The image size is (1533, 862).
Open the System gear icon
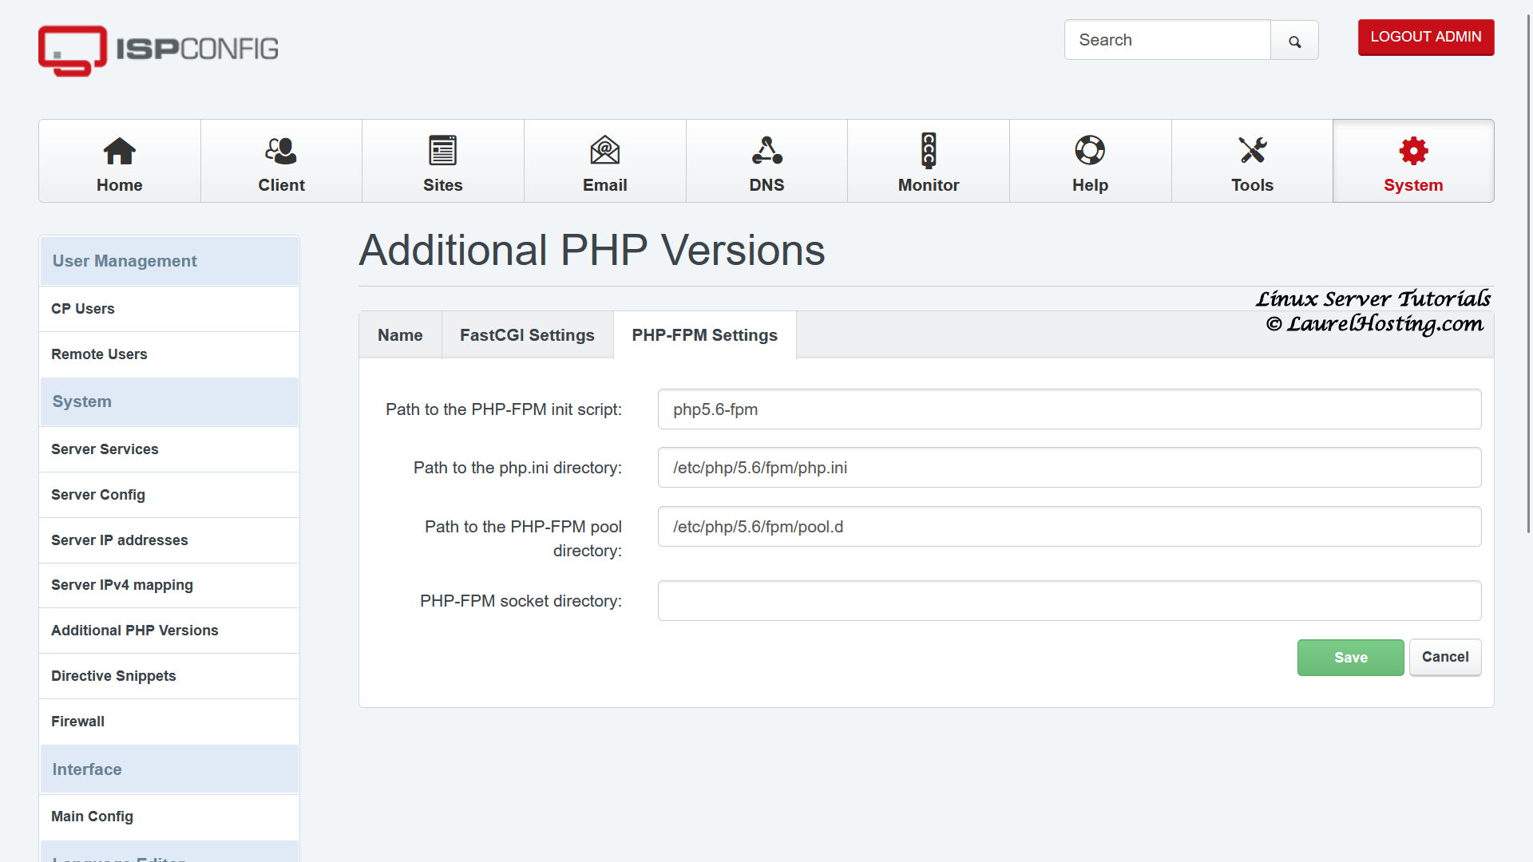tap(1413, 150)
